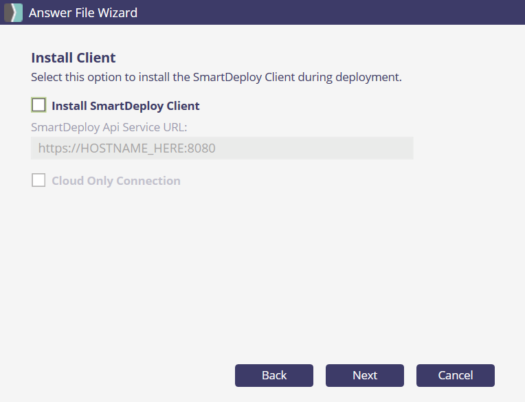Image resolution: width=525 pixels, height=402 pixels.
Task: Click the description sentence under Install Client
Action: (x=216, y=77)
